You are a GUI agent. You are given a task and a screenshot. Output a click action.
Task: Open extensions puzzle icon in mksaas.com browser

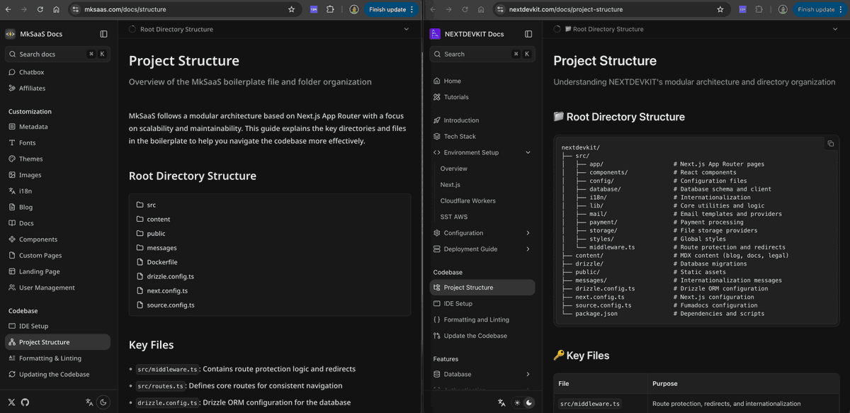pos(330,9)
